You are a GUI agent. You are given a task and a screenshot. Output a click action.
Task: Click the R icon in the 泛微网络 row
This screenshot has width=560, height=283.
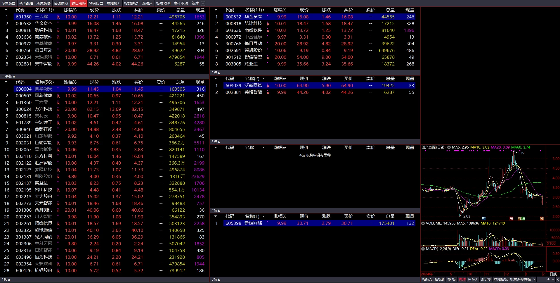click(268, 86)
